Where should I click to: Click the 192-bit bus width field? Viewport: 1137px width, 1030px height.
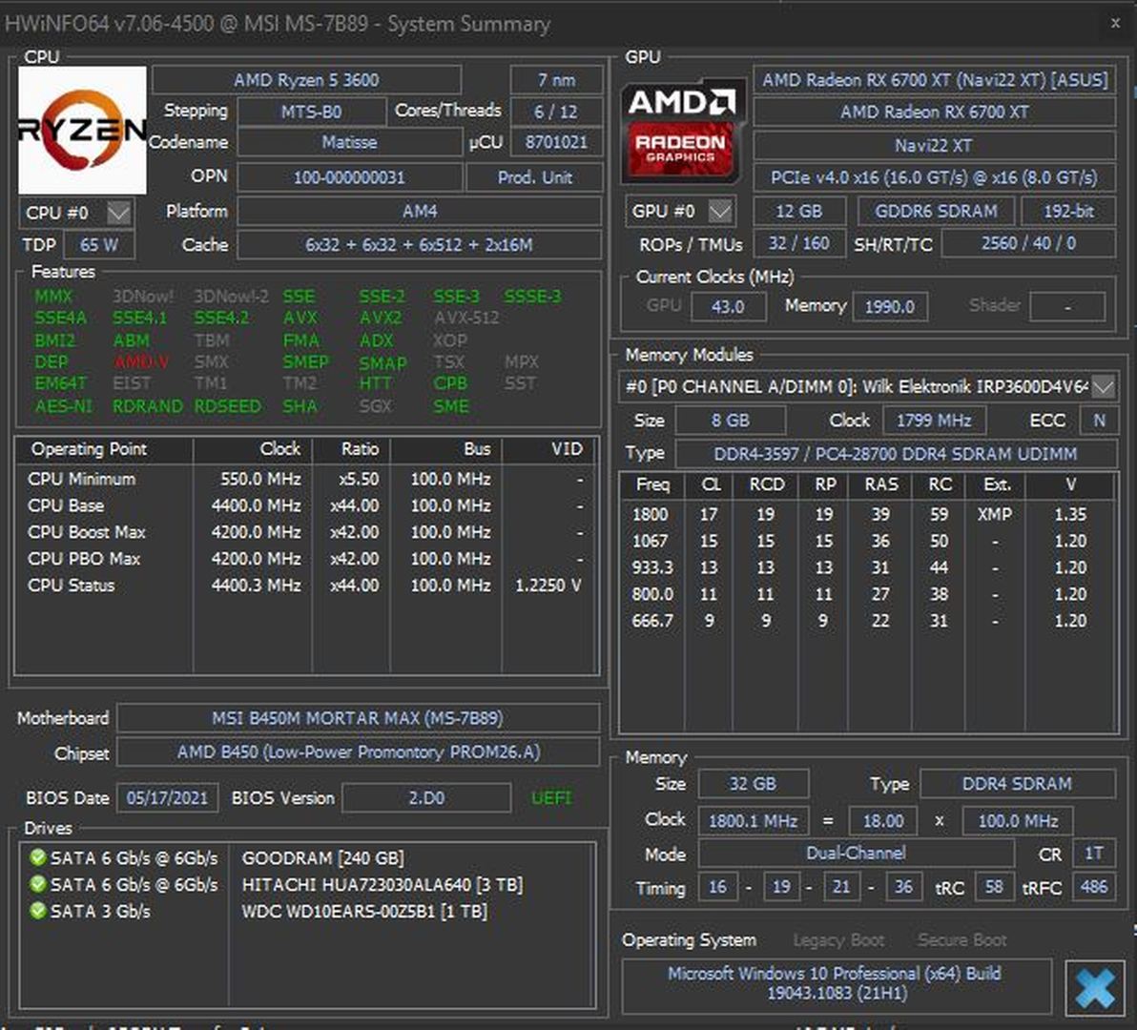point(1068,211)
